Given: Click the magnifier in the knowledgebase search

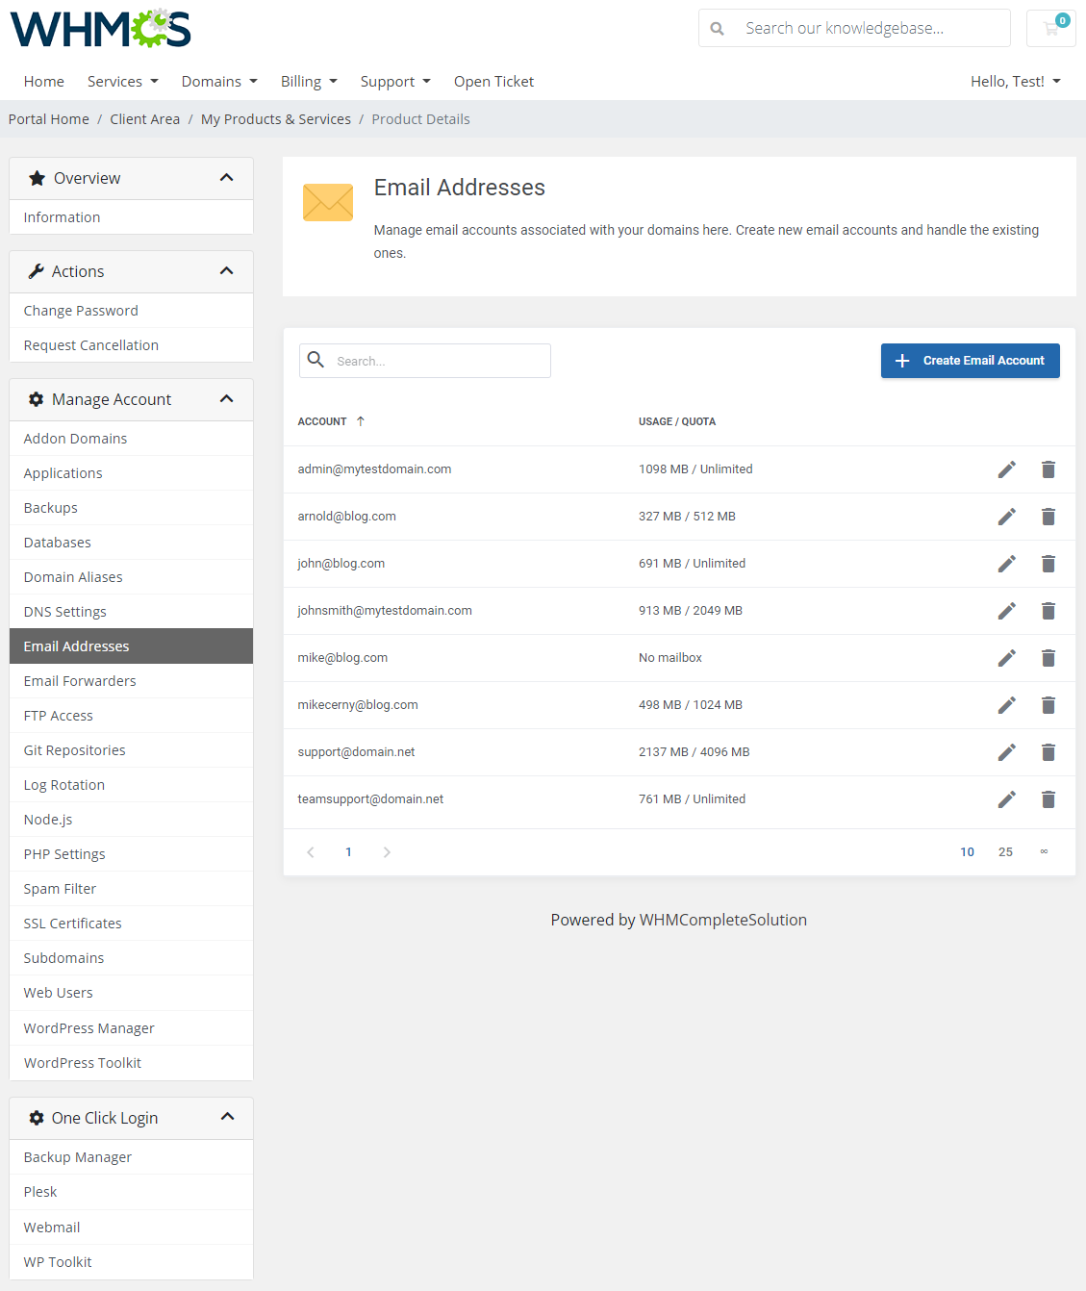Looking at the screenshot, I should pyautogui.click(x=717, y=28).
